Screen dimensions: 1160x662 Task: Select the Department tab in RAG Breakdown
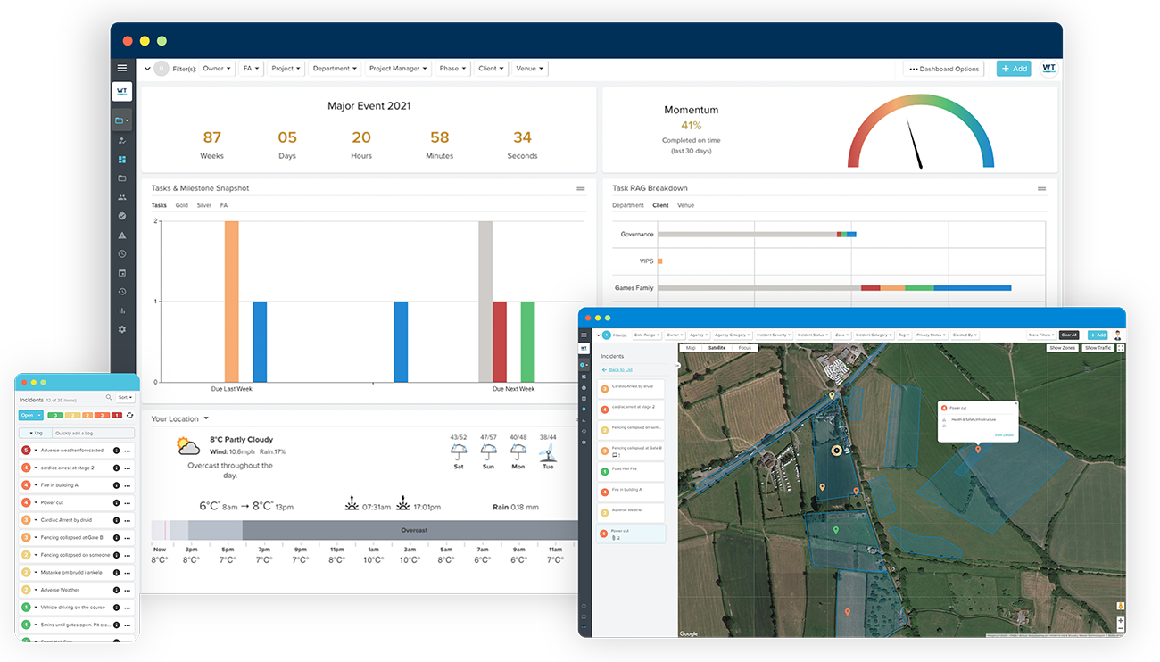pos(628,205)
